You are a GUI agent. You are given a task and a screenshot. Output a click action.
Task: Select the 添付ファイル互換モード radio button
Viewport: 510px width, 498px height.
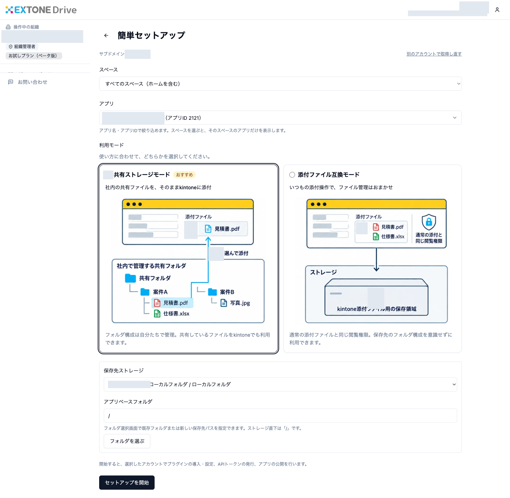(292, 175)
